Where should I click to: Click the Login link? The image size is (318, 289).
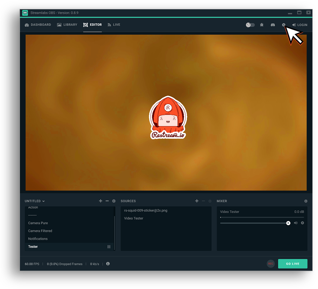point(299,25)
